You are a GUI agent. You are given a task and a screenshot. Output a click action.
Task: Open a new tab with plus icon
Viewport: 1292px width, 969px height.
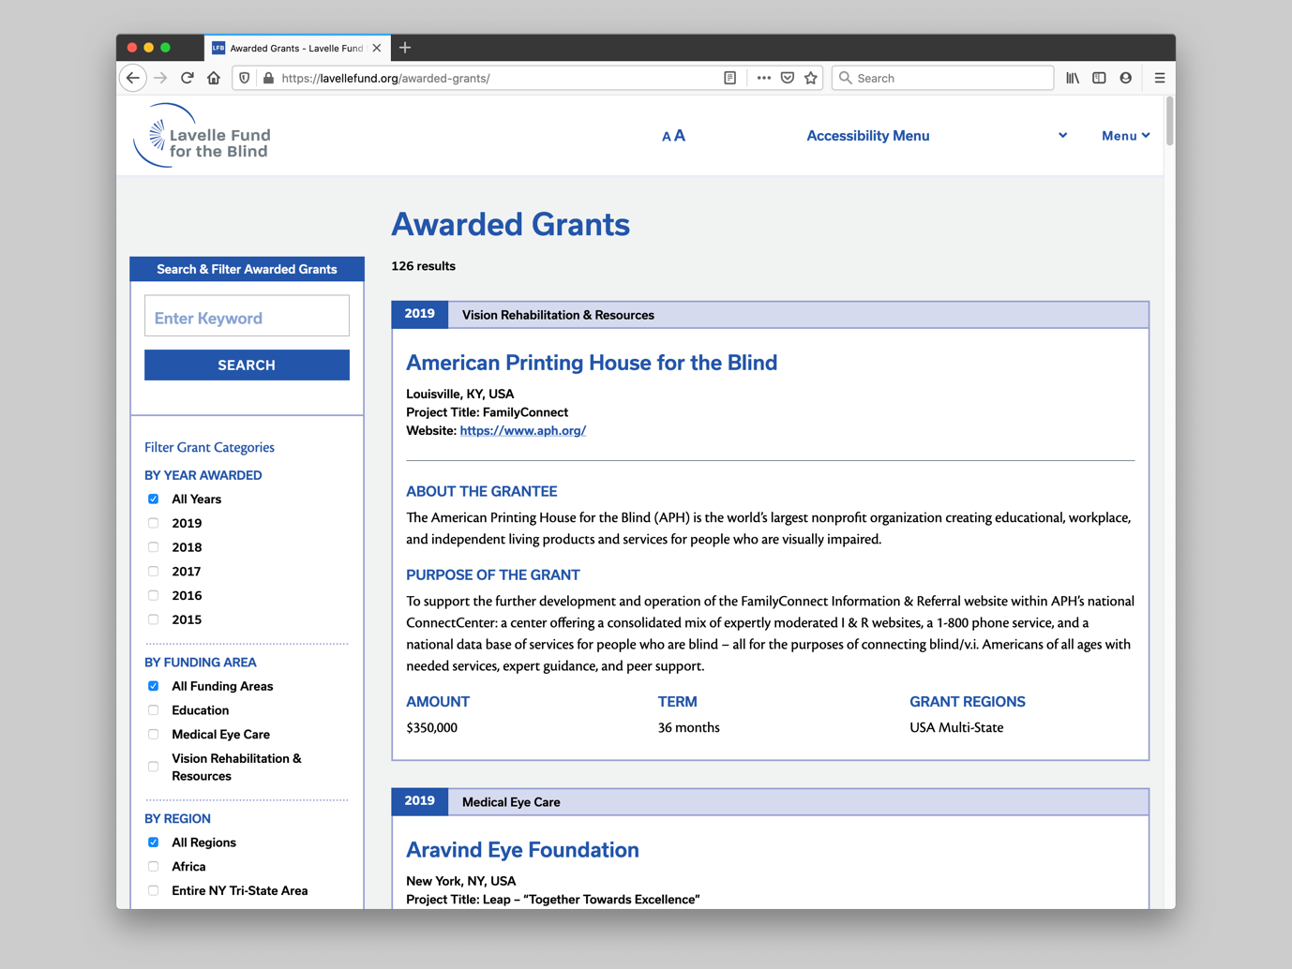(405, 48)
